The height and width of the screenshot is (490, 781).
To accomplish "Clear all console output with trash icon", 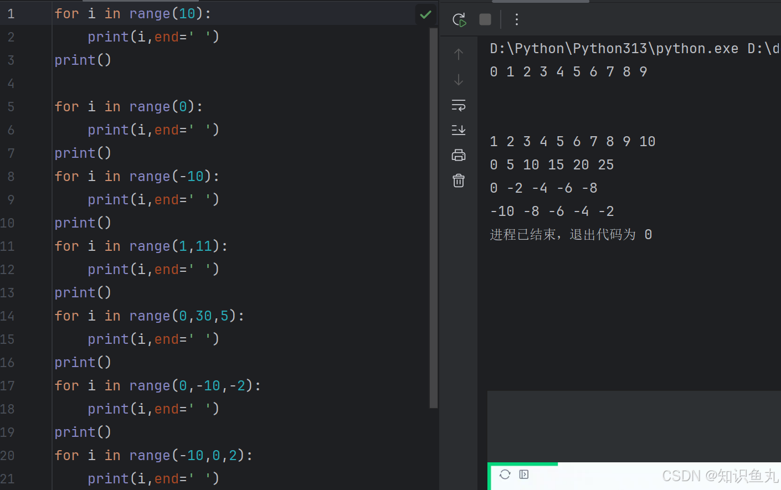I will [458, 180].
